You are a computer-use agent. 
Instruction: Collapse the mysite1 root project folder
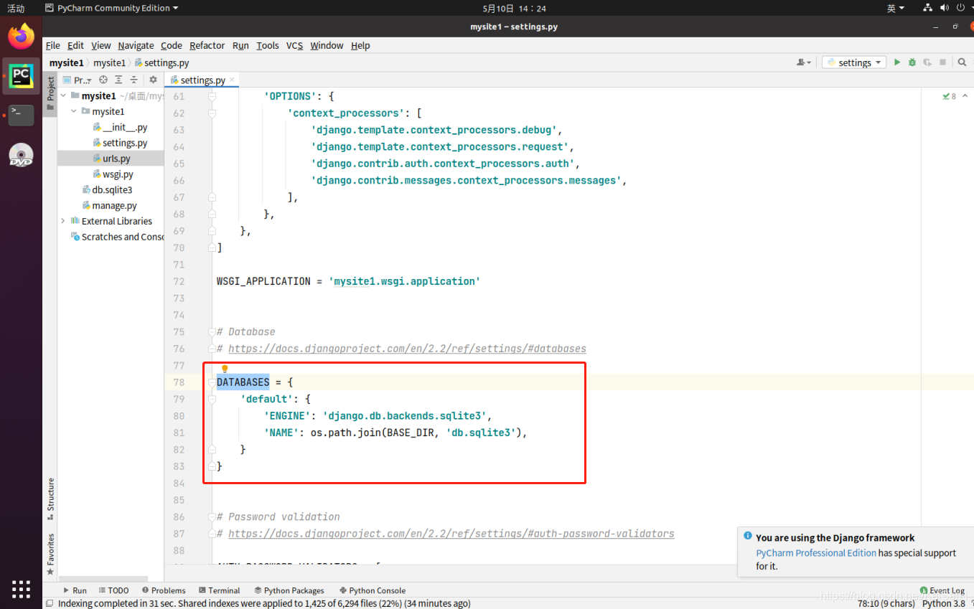tap(63, 95)
